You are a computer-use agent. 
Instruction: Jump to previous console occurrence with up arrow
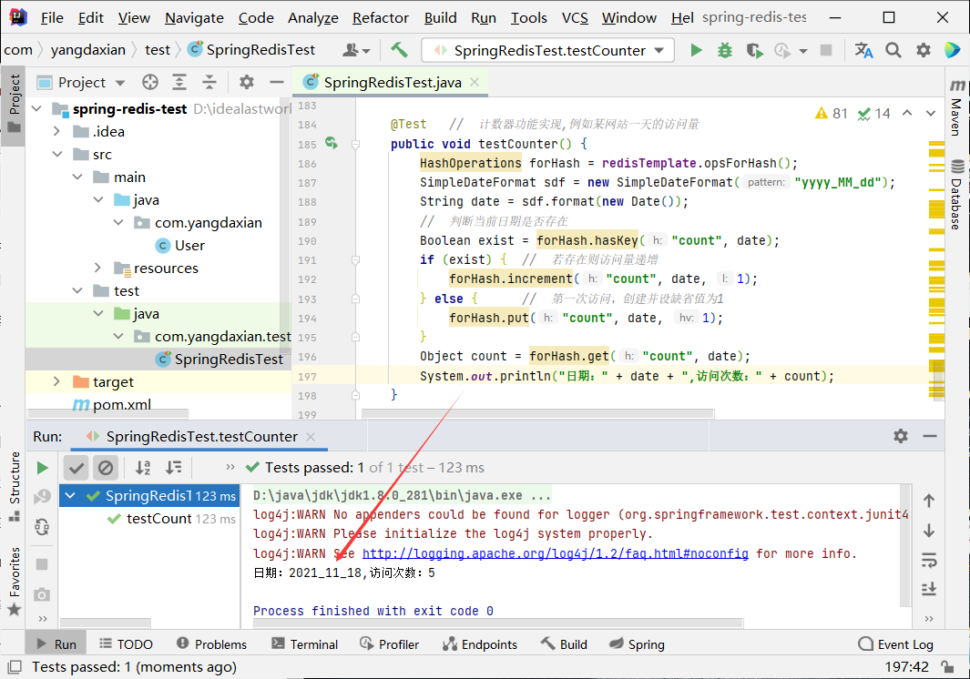pos(929,501)
